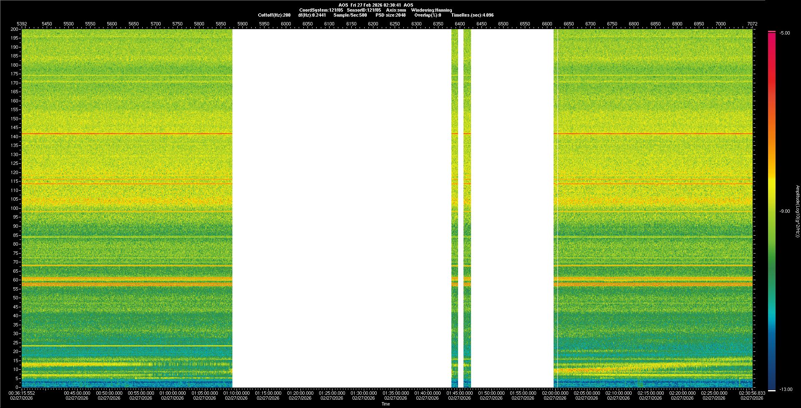Click the 02:15:00.000 time label
Screen dimensions: 801x408
(651, 393)
